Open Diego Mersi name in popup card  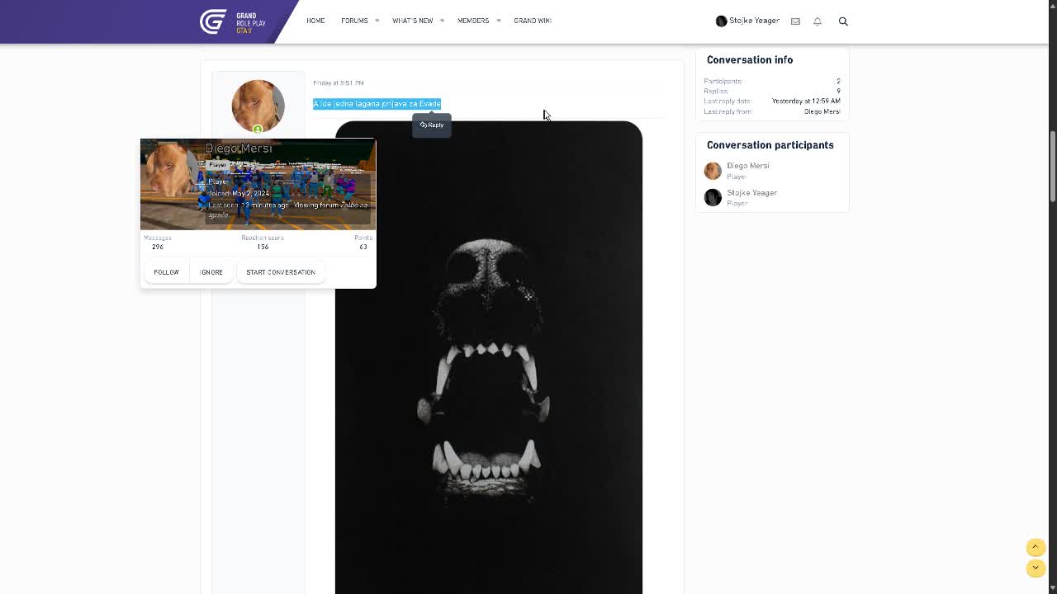pos(239,148)
